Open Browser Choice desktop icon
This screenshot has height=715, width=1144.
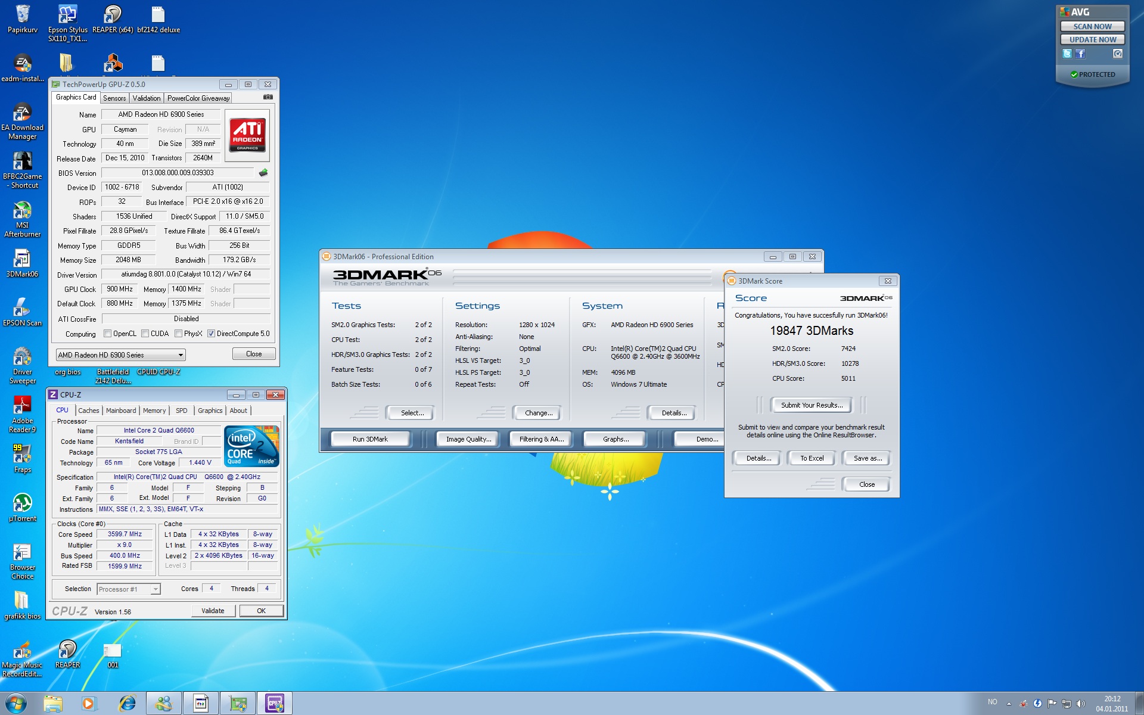(x=23, y=561)
